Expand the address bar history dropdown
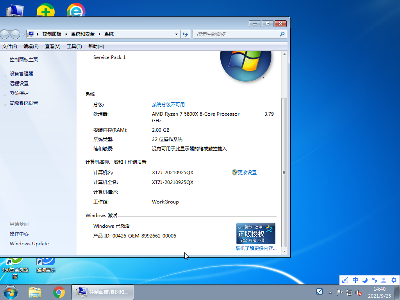The width and height of the screenshot is (400, 300). [x=177, y=34]
